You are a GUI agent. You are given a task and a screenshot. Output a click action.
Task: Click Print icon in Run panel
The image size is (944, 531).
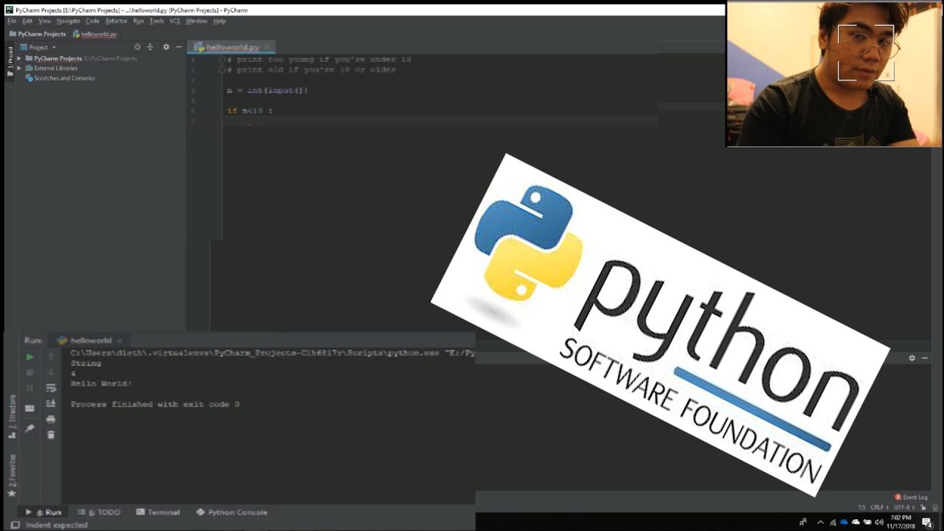[51, 419]
